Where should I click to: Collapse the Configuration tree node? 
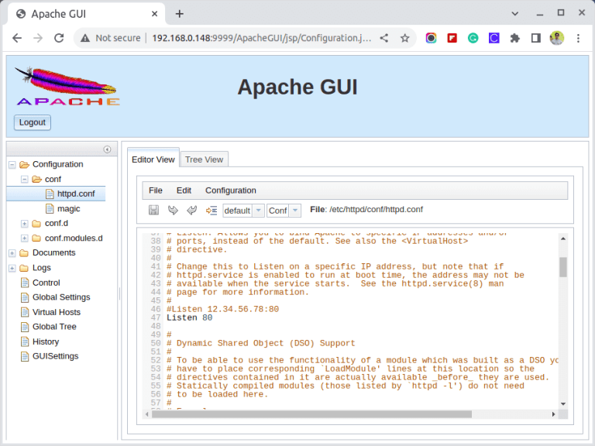tap(12, 165)
